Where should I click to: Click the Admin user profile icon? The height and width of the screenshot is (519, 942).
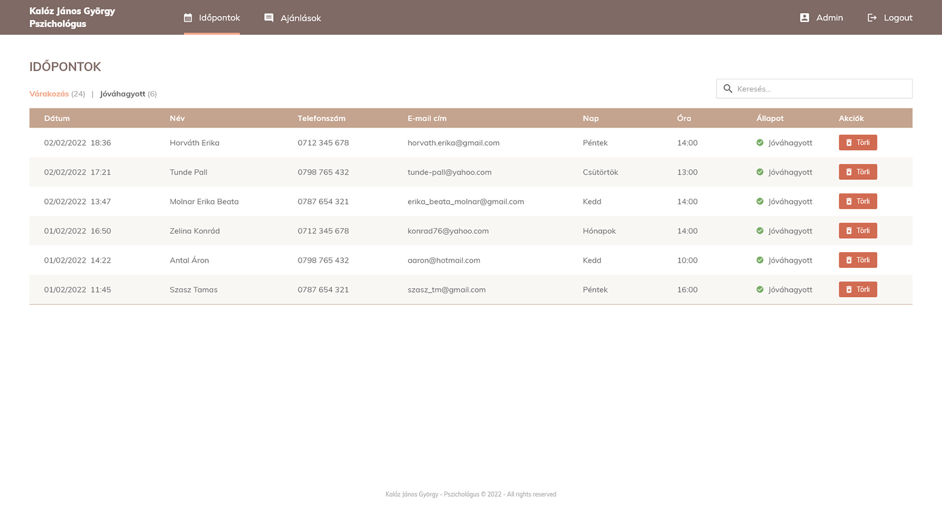point(804,18)
